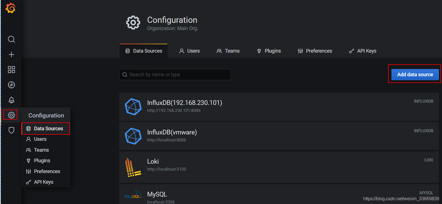Switch to the Preferences tab
The image size is (442, 204).
315,51
